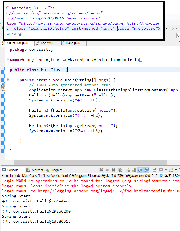
Task: Collapse the main method code block
Action: (8, 80)
